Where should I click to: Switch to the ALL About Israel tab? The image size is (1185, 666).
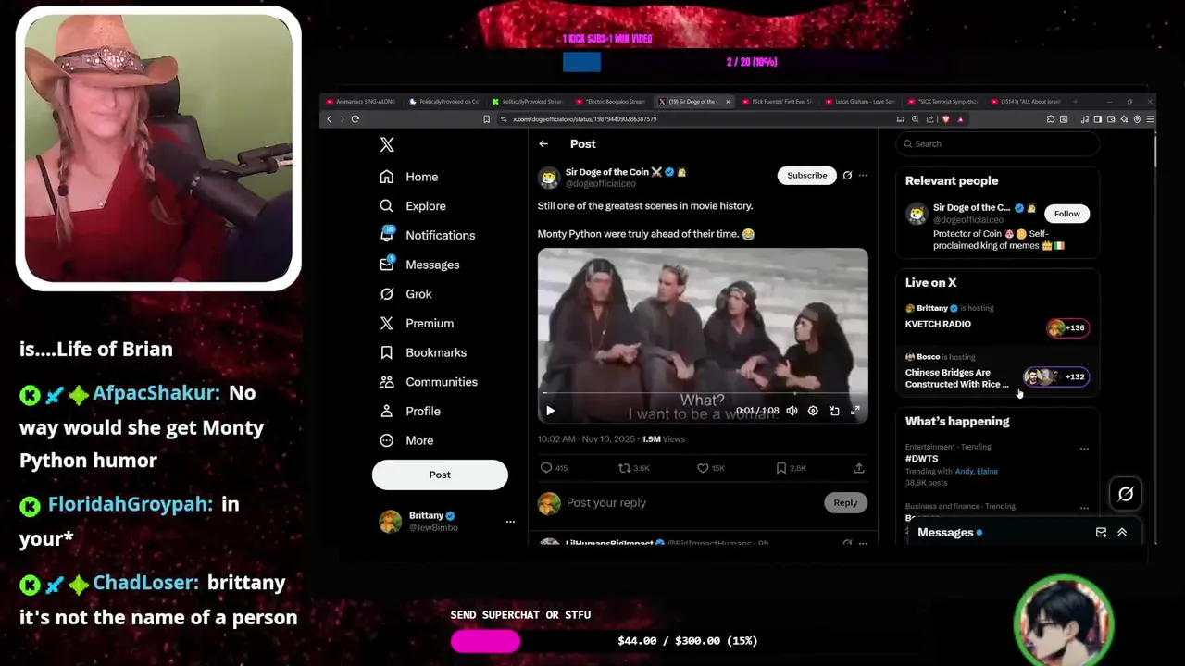(x=1024, y=102)
